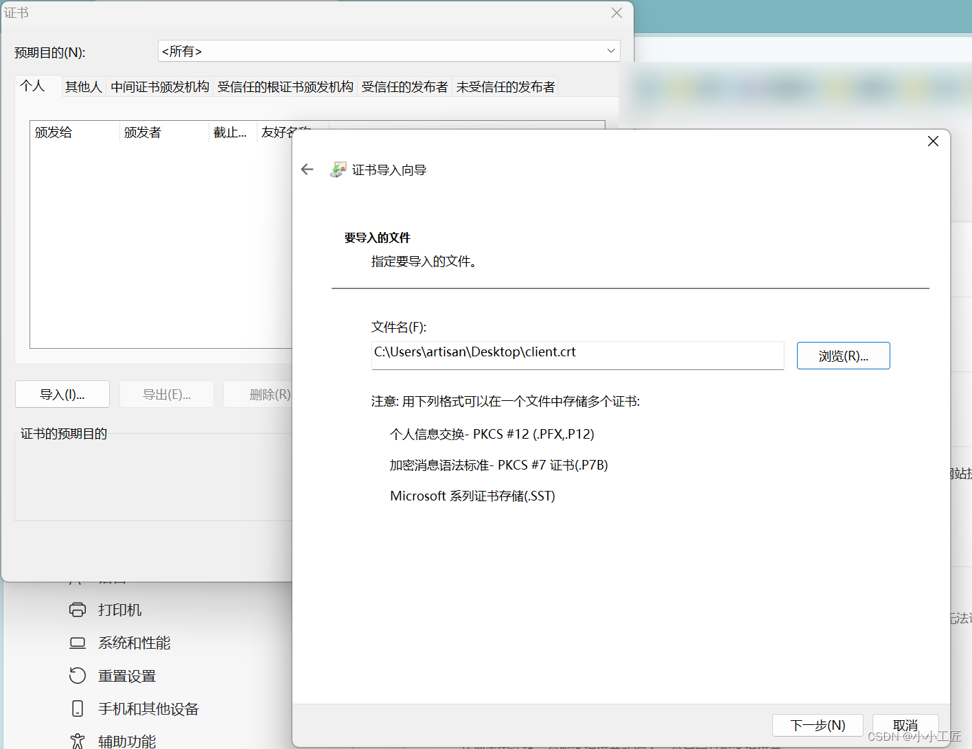Click the 导入(I)... button

[x=62, y=394]
